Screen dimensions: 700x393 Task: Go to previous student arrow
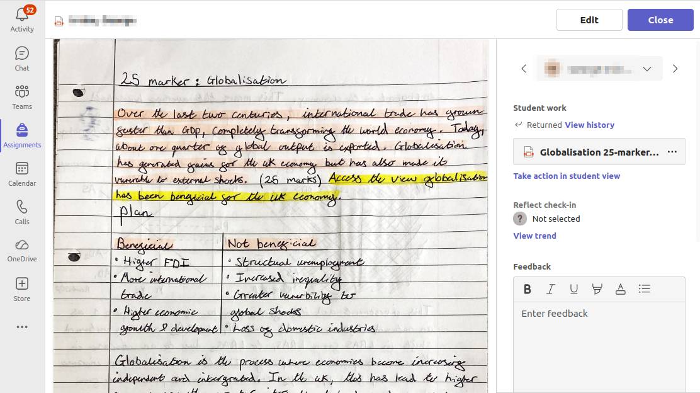(x=524, y=68)
